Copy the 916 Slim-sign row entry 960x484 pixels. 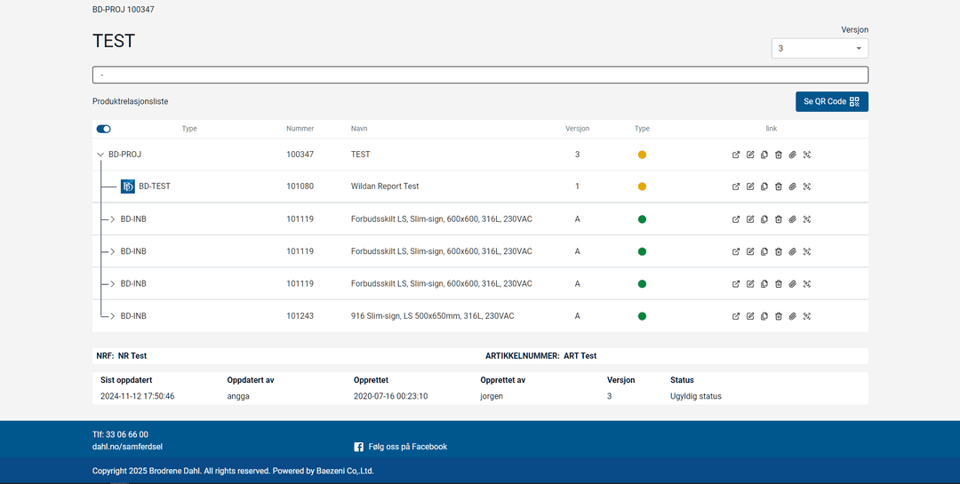[764, 316]
